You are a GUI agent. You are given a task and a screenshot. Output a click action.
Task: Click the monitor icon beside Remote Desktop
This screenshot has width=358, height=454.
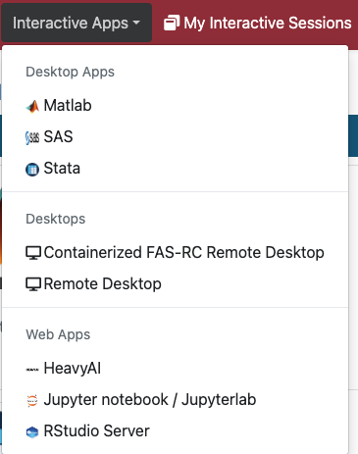(x=33, y=284)
